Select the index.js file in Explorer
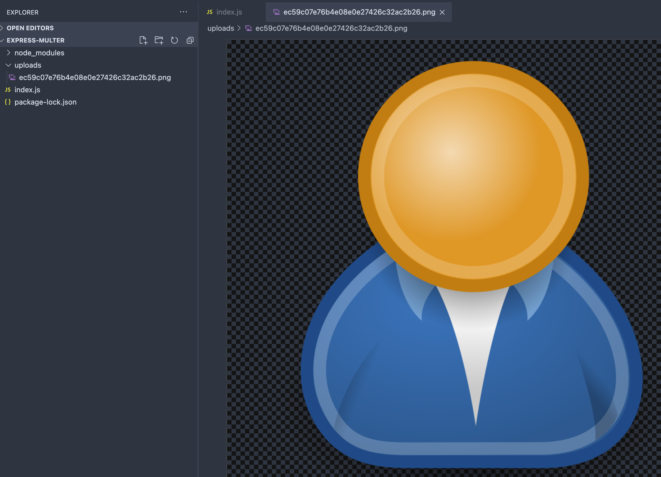This screenshot has height=477, width=661. (27, 89)
